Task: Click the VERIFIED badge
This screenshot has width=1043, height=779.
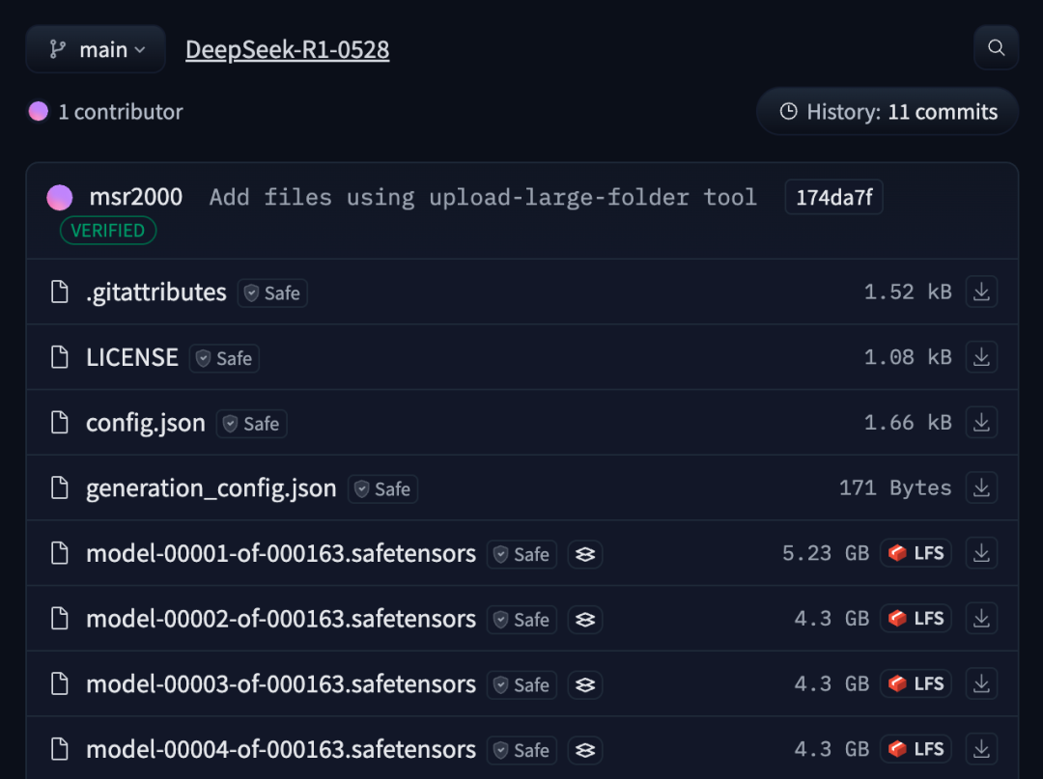Action: [108, 231]
